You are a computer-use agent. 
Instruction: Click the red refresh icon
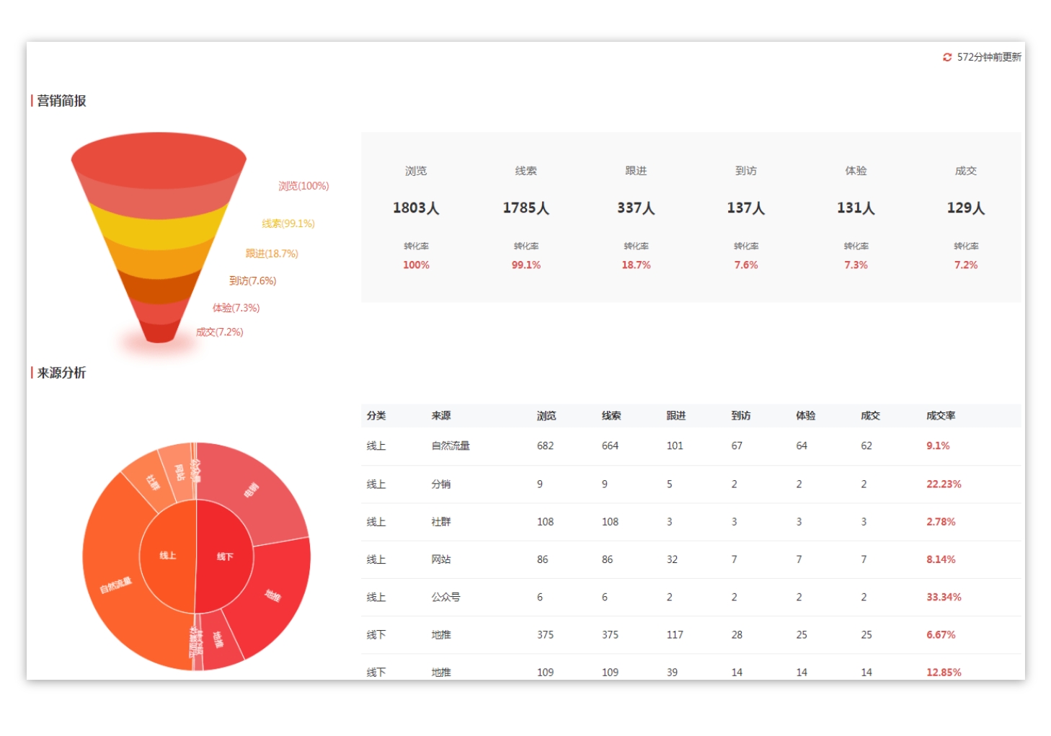point(947,57)
